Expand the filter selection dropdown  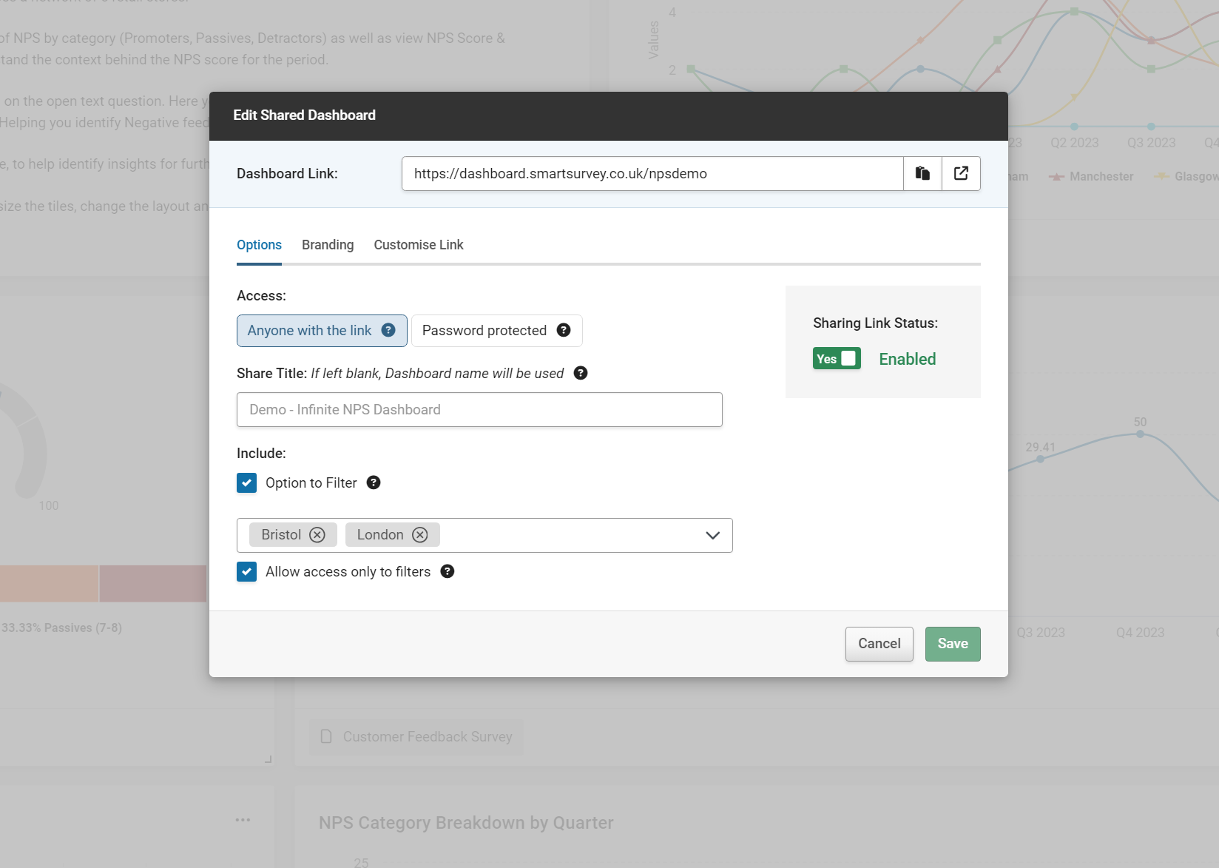point(712,535)
